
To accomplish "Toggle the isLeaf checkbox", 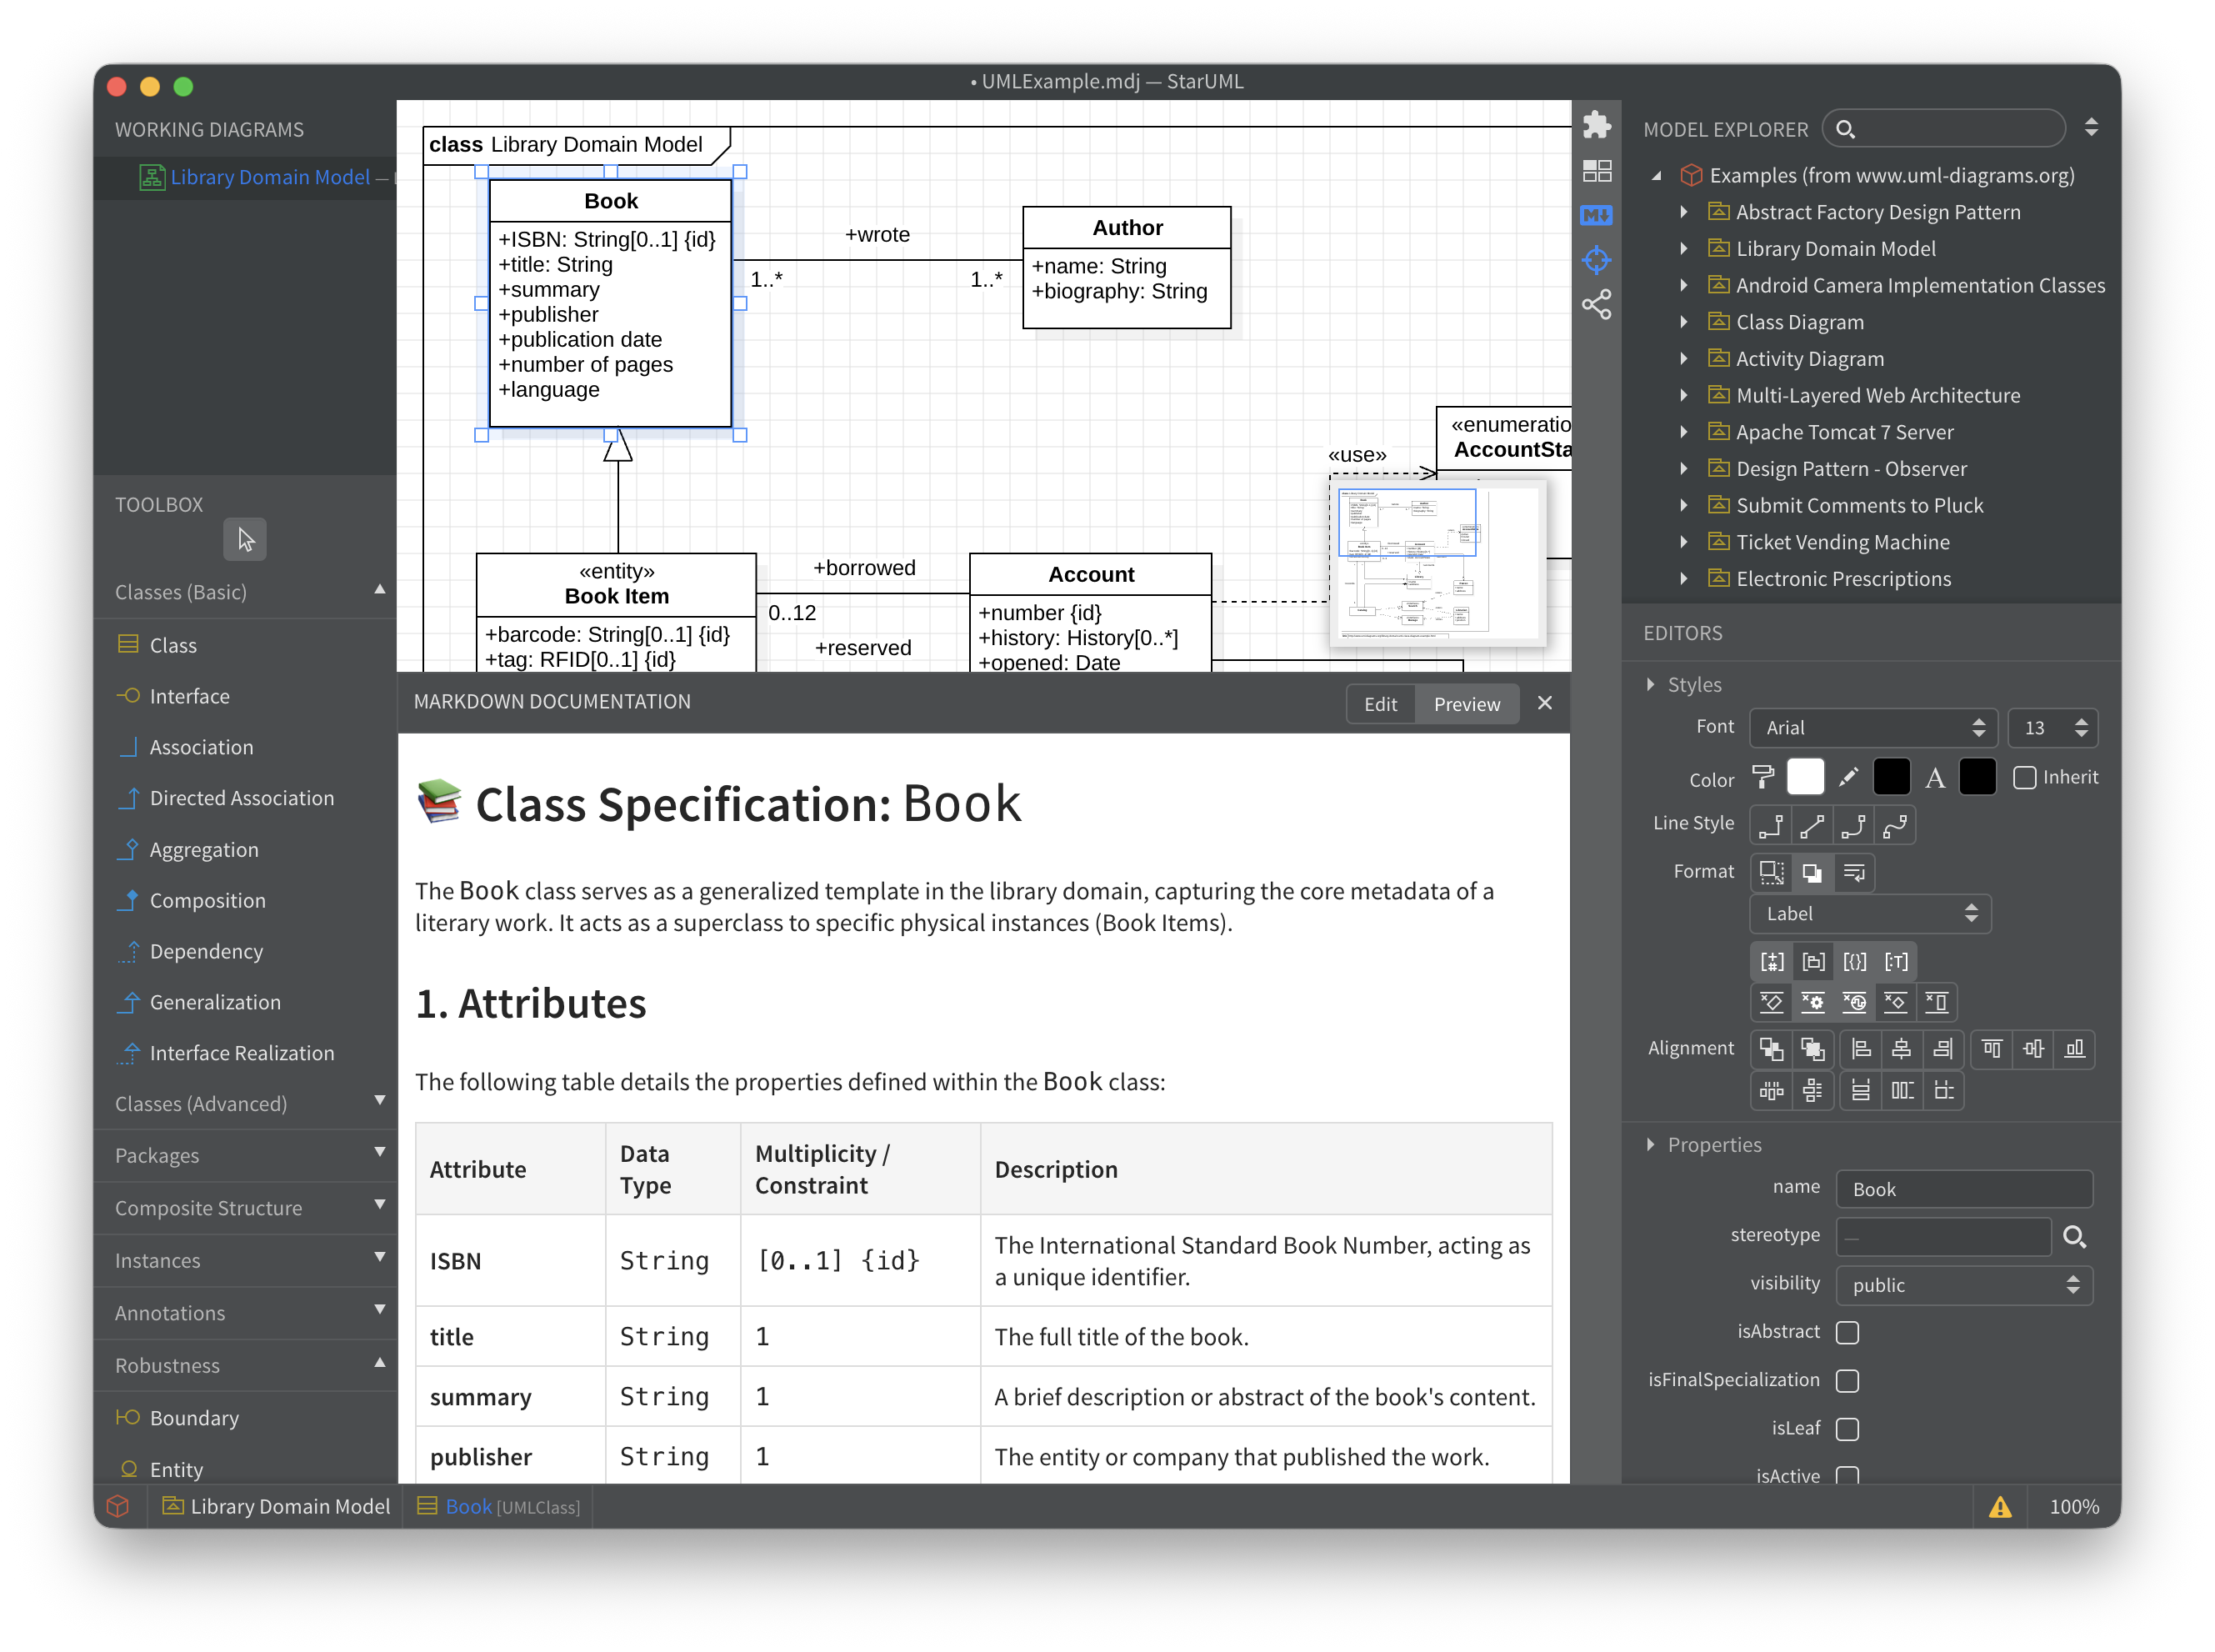I will [x=1847, y=1429].
